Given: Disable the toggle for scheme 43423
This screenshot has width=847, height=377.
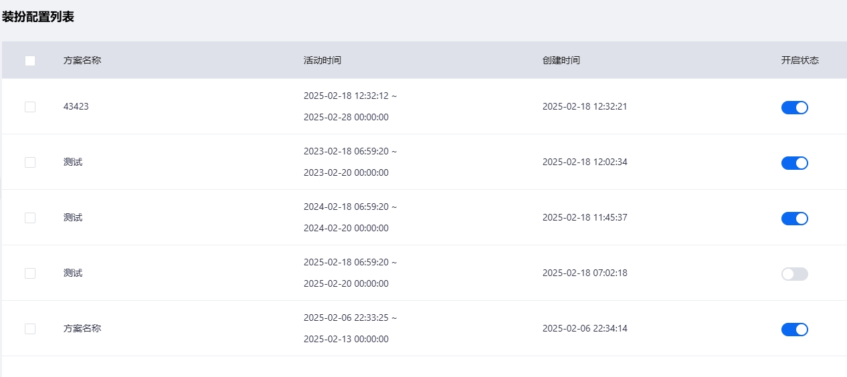Looking at the screenshot, I should point(795,108).
